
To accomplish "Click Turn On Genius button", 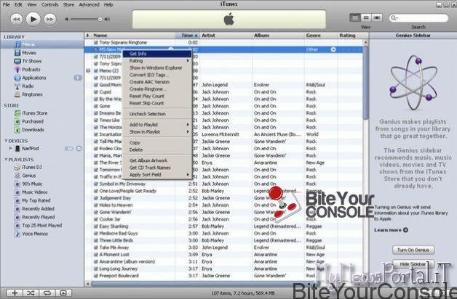I will [413, 250].
